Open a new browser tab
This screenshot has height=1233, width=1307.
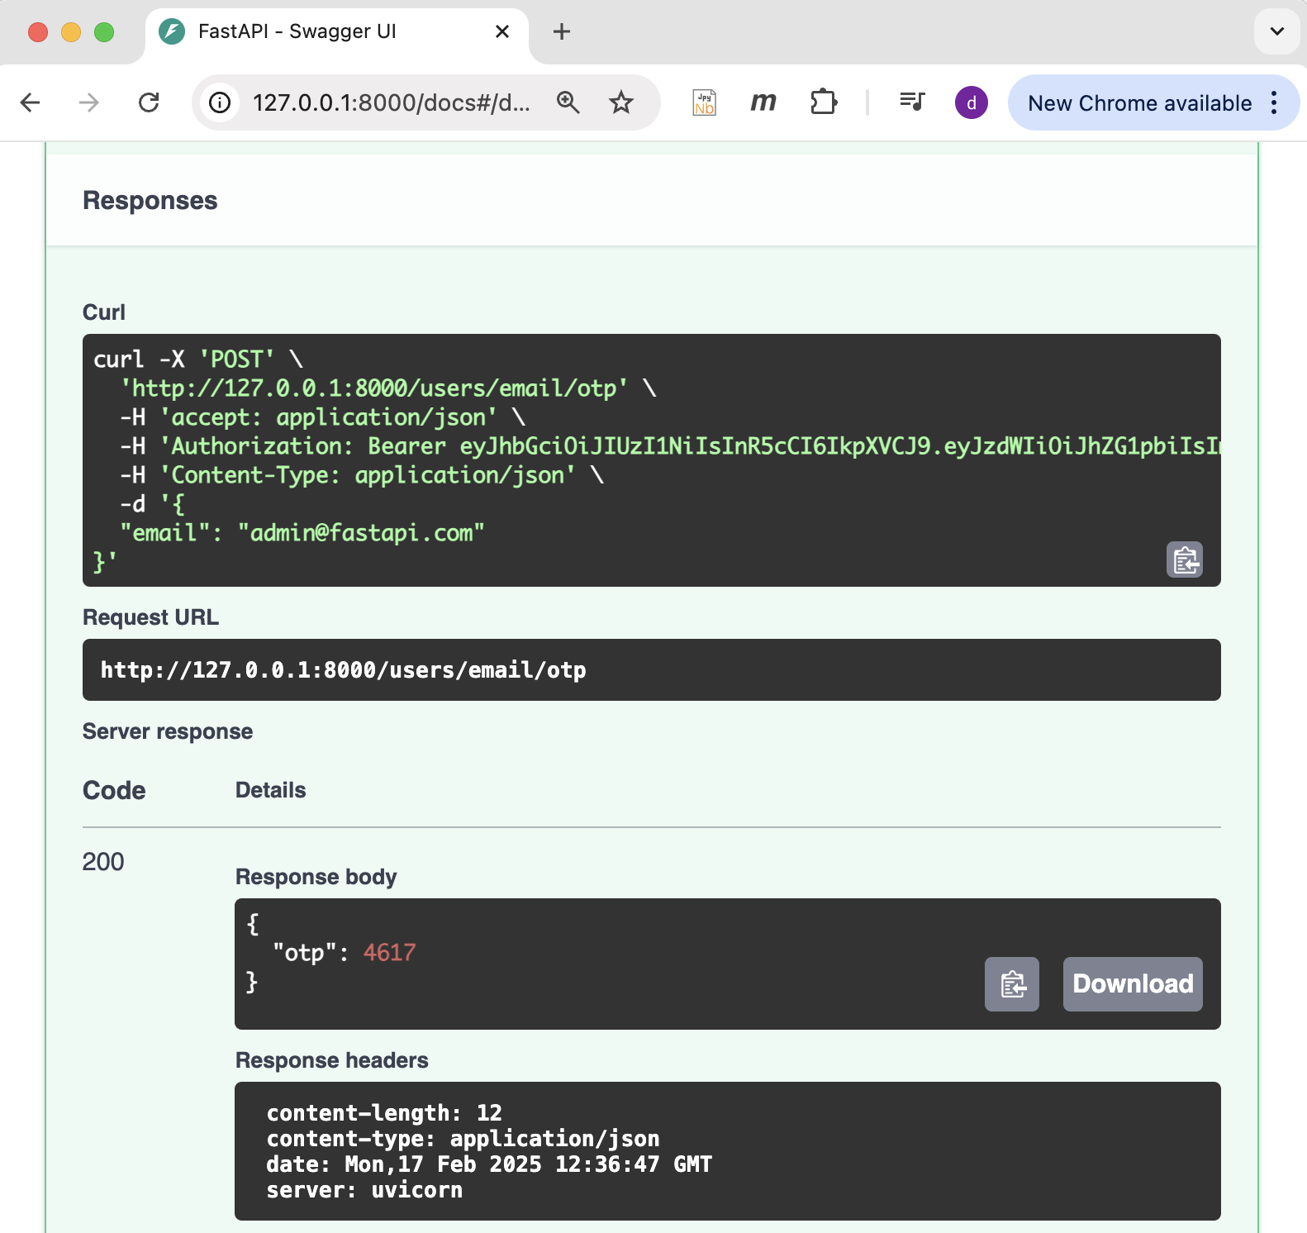tap(562, 32)
